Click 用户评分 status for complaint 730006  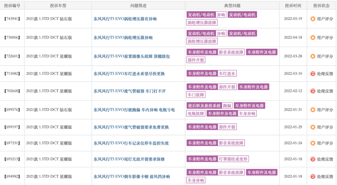coord(325,38)
